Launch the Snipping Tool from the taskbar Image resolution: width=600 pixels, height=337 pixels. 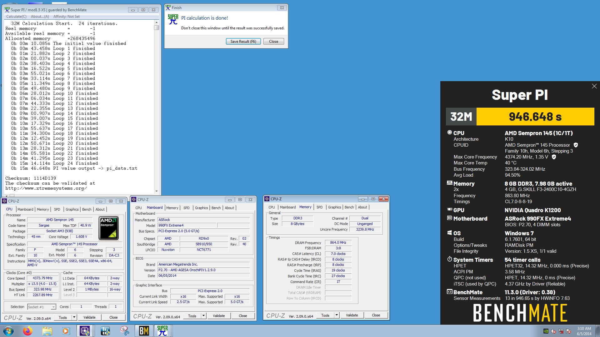(124, 331)
